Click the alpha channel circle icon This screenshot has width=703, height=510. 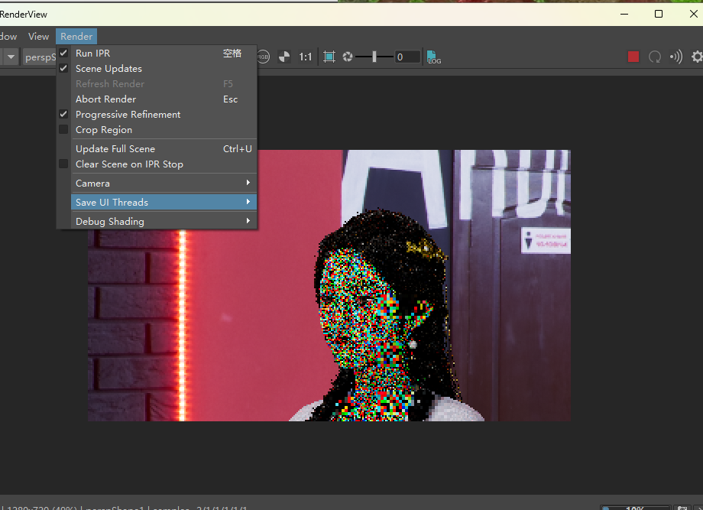click(x=284, y=57)
